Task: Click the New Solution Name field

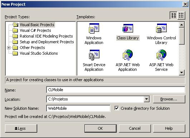Action: point(78,108)
